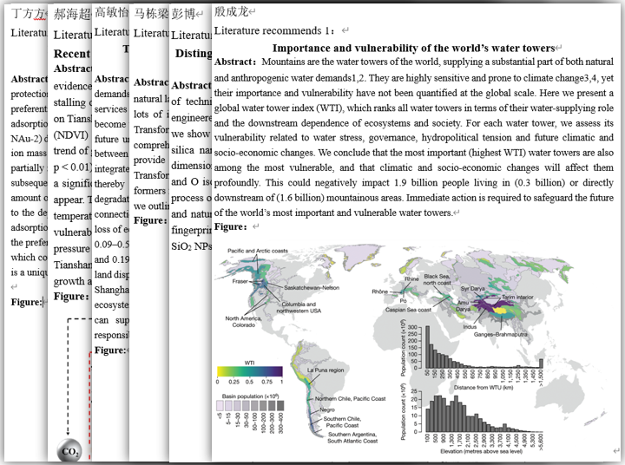Click the author name 丁方方
Image resolution: width=625 pixels, height=465 pixels.
25,14
